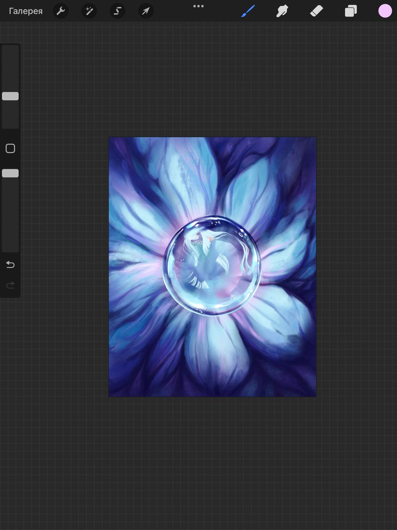Select the Brush tool

coord(248,11)
